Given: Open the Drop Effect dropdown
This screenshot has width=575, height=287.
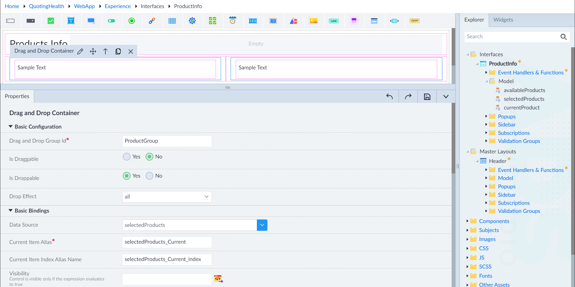Looking at the screenshot, I should [x=167, y=197].
